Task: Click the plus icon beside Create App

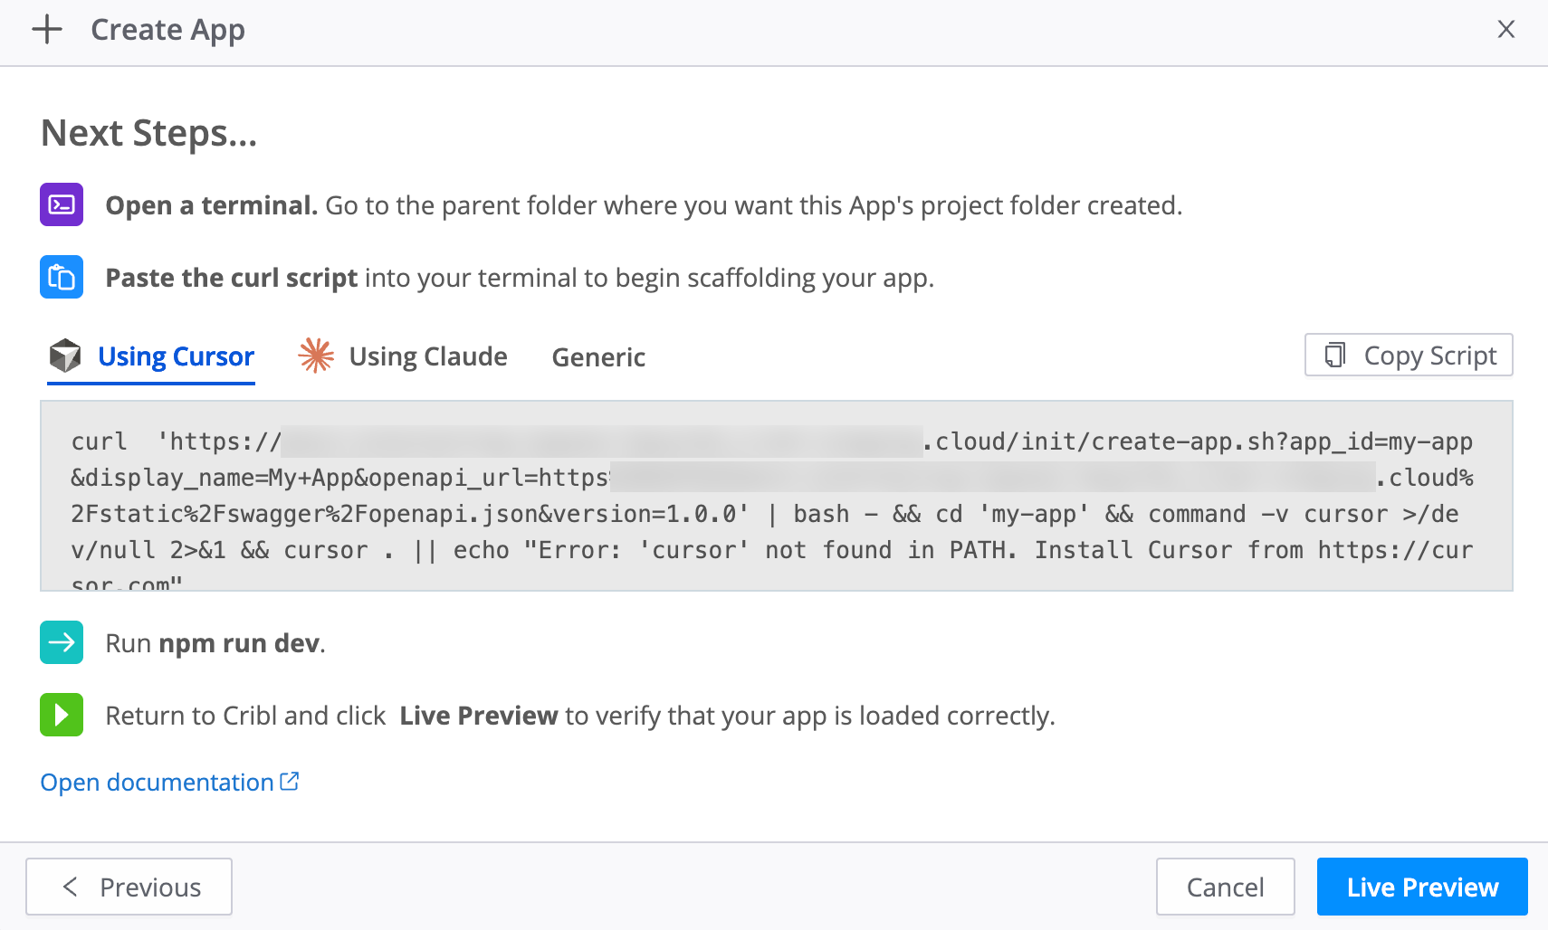Action: point(47,30)
